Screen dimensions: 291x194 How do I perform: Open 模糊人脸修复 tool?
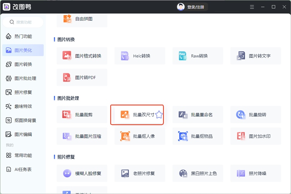[x=82, y=173]
